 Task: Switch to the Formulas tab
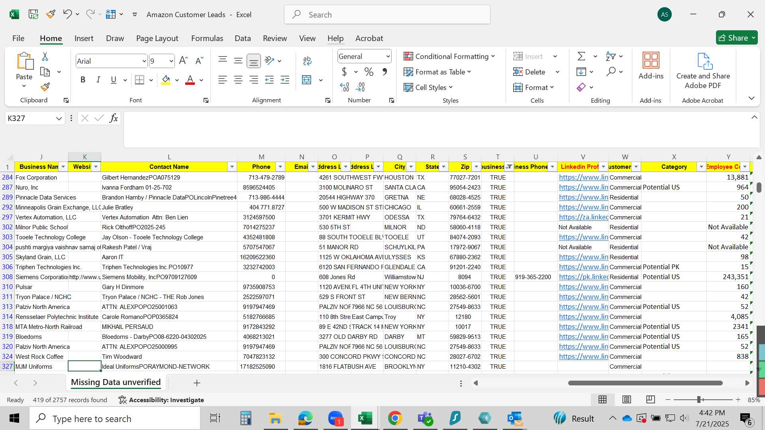click(x=207, y=38)
